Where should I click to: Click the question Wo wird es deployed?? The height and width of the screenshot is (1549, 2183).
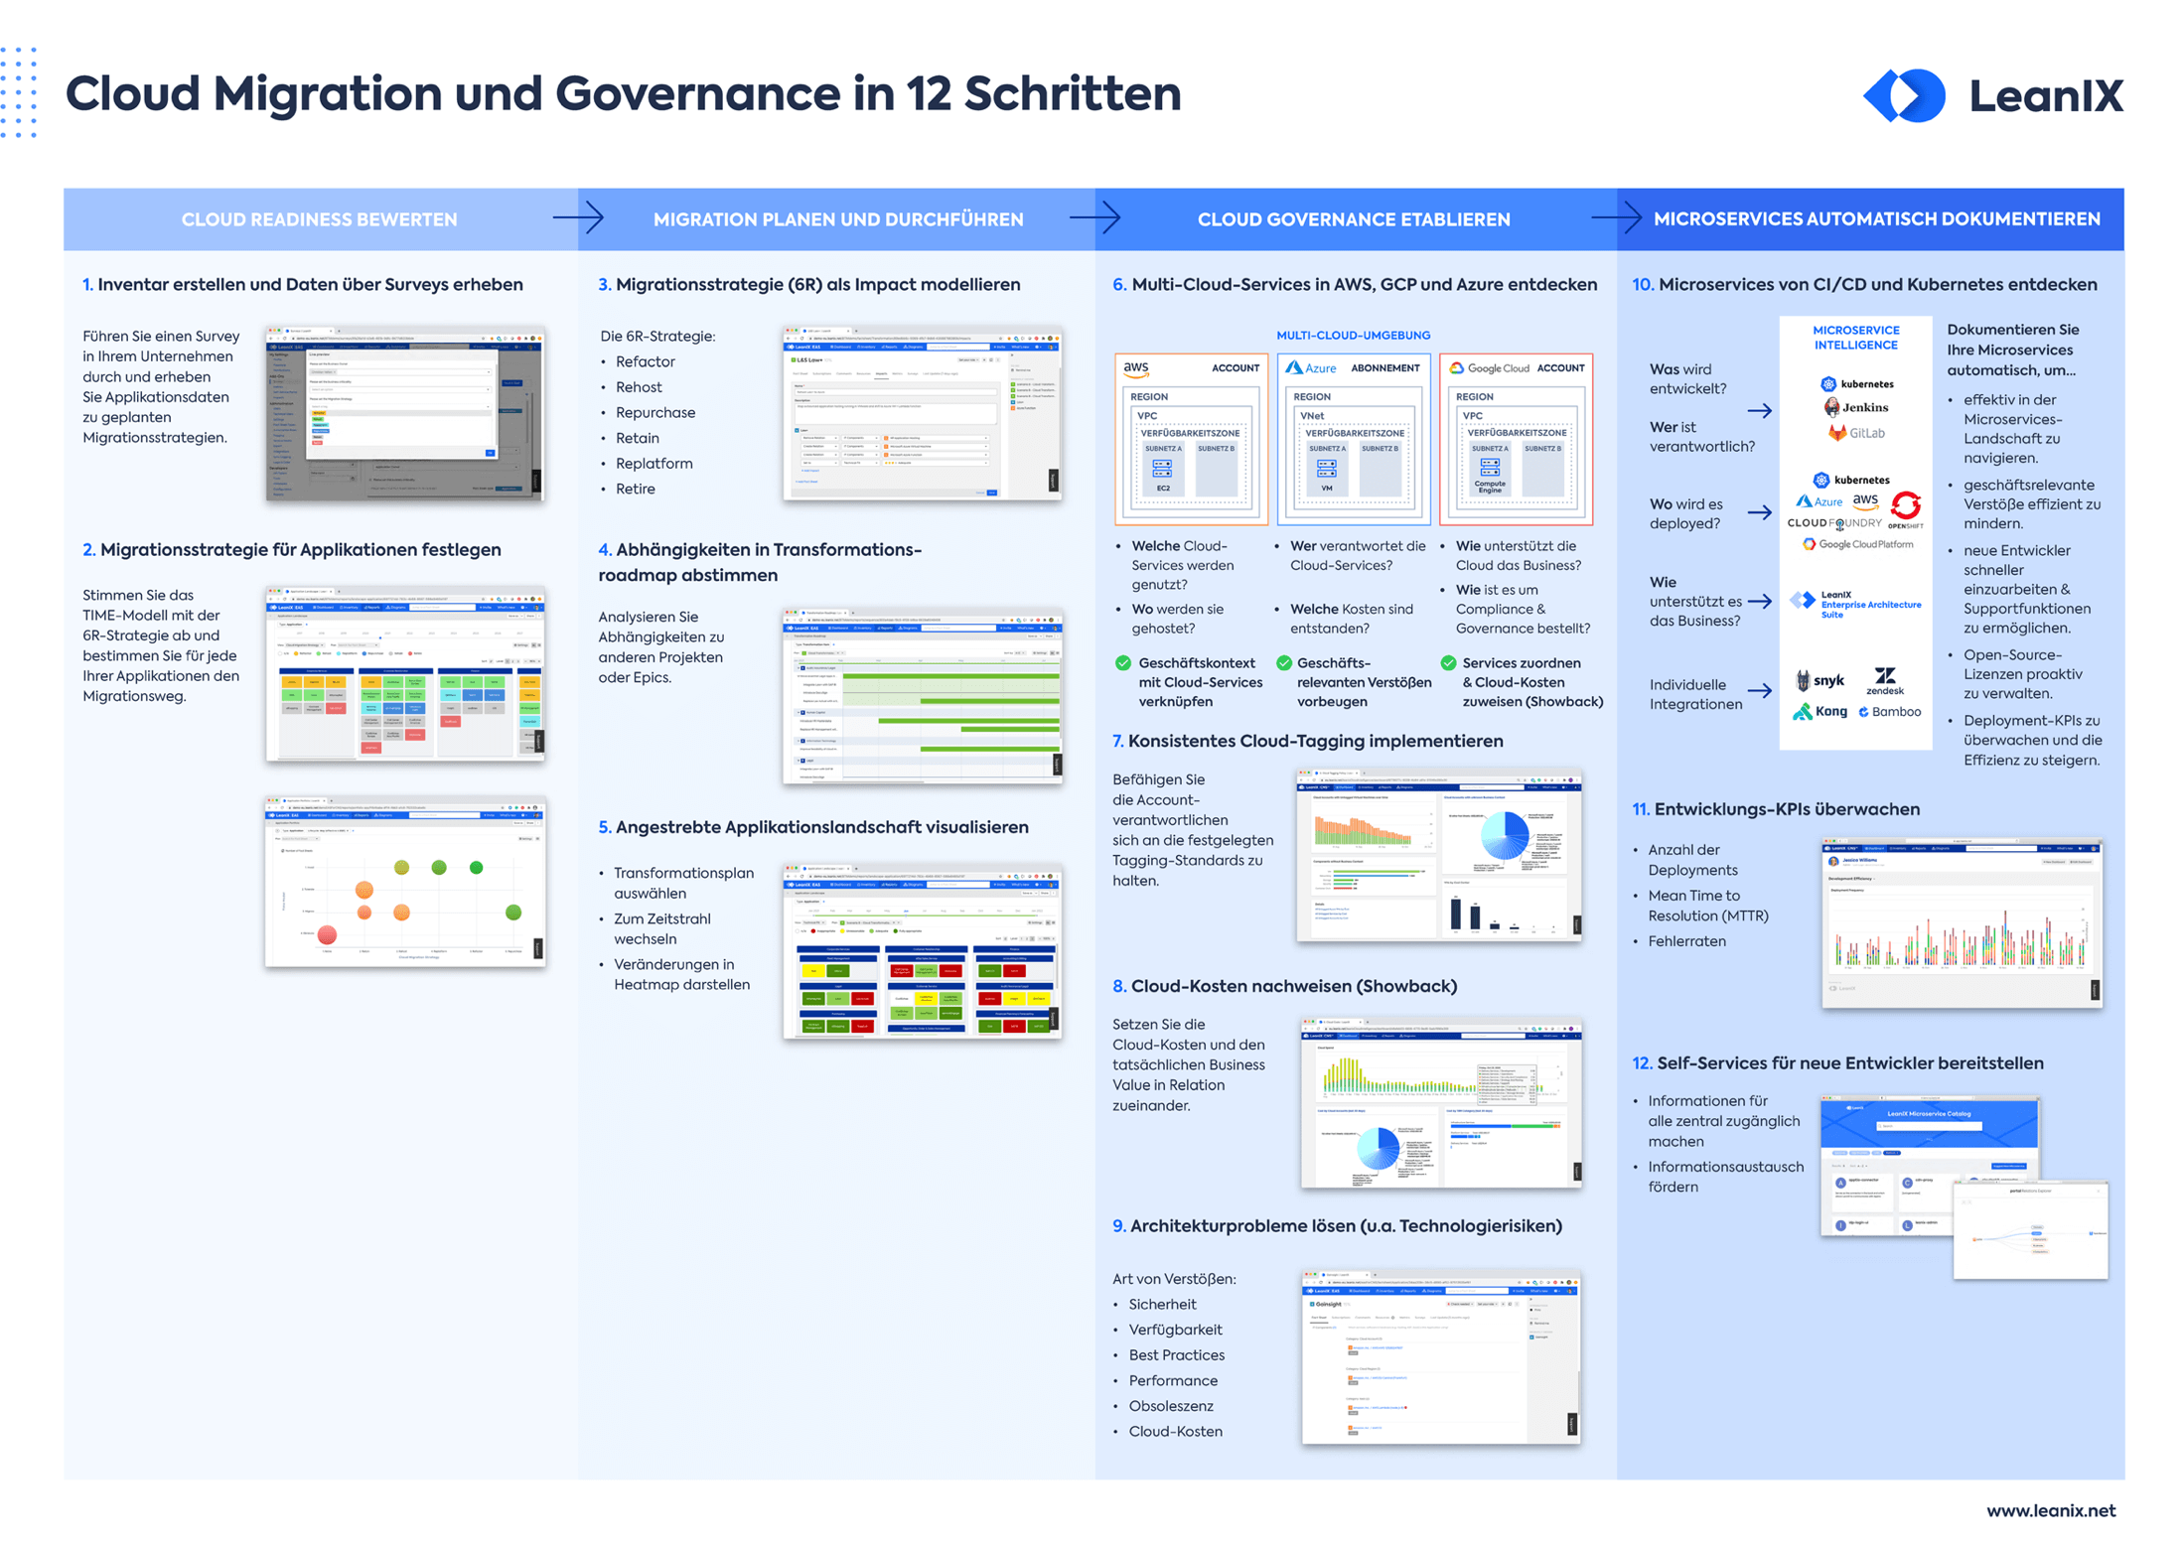click(1685, 513)
